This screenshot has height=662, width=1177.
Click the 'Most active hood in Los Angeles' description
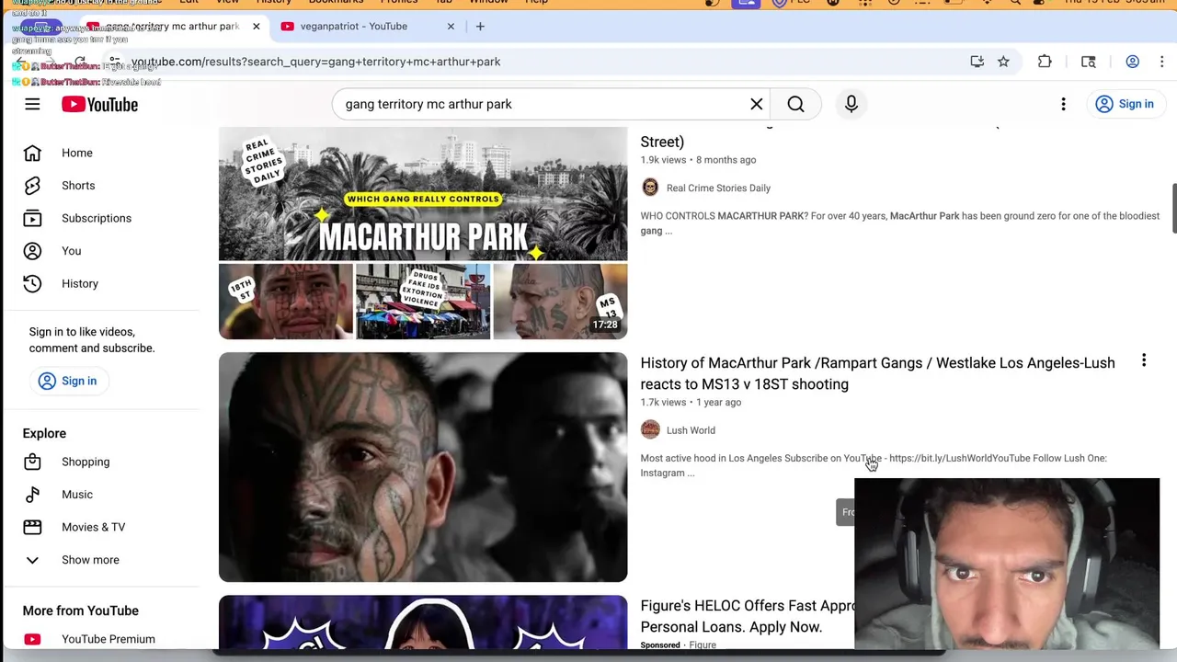[874, 465]
